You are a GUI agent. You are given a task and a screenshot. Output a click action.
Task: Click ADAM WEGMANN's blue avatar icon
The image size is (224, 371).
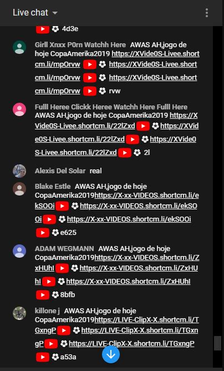pos(19,251)
